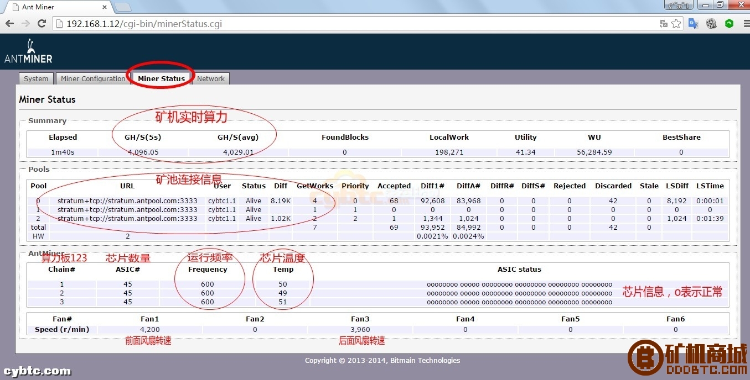Click the address bar showing 192.168.1.12
Screen dimensions: 750x380
tap(354, 24)
